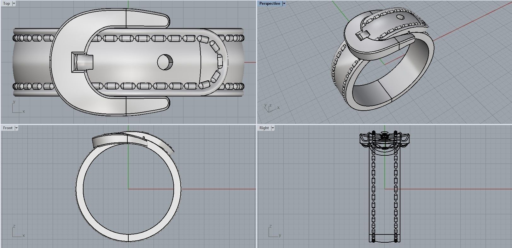Select the ring wireframe in Right view

384,187
